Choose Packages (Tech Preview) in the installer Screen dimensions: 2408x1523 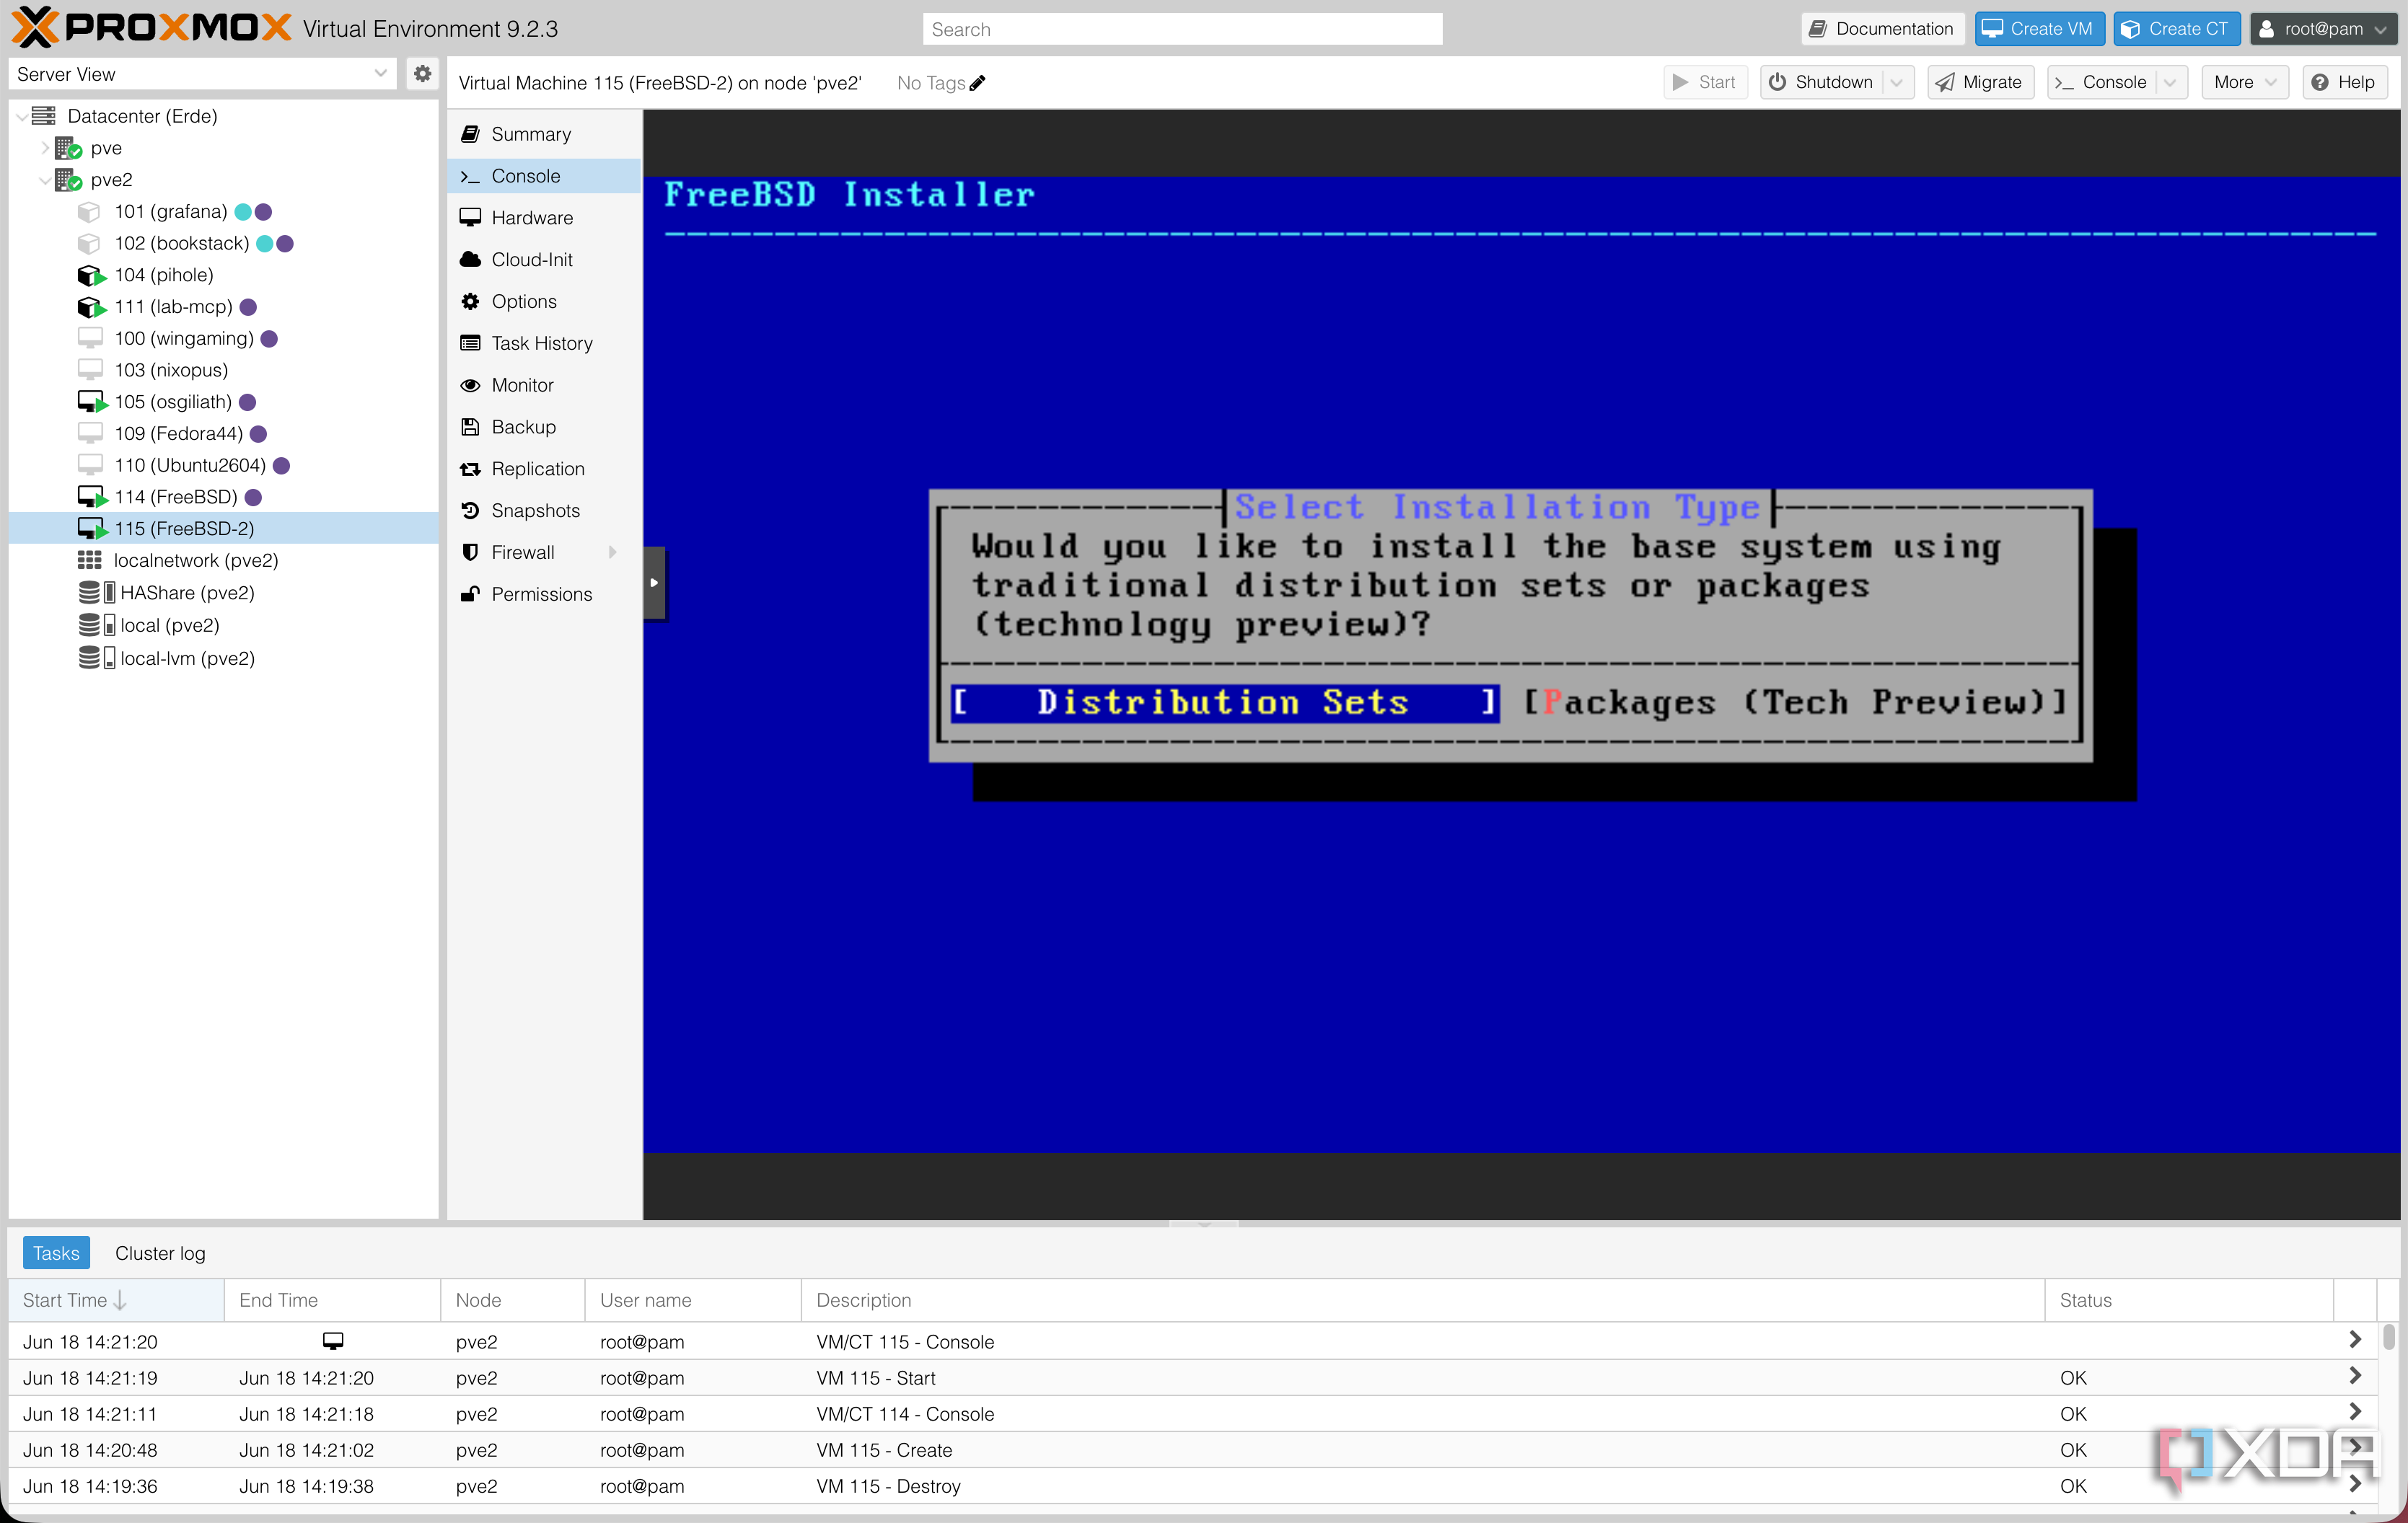coord(1795,704)
